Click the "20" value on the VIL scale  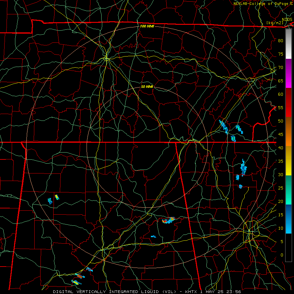coord(281,202)
